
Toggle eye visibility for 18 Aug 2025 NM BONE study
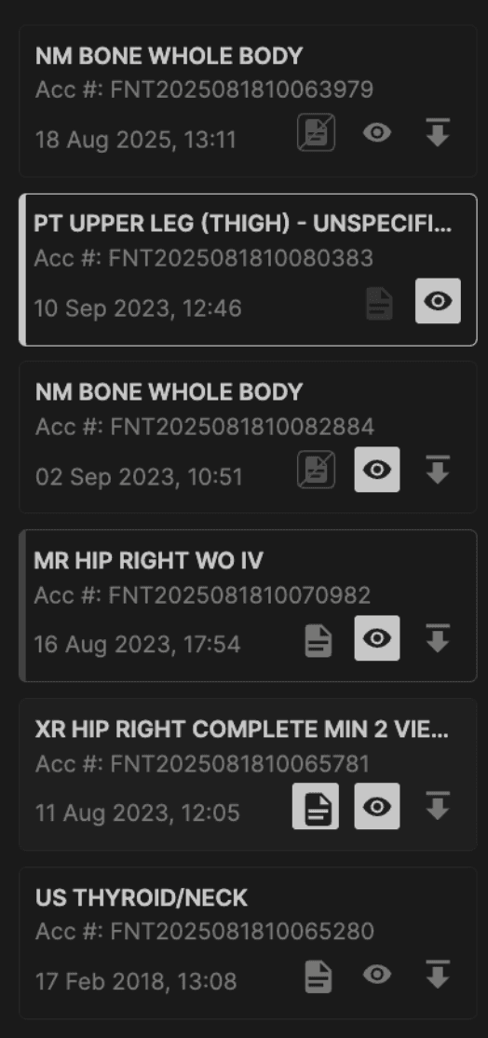tap(377, 132)
